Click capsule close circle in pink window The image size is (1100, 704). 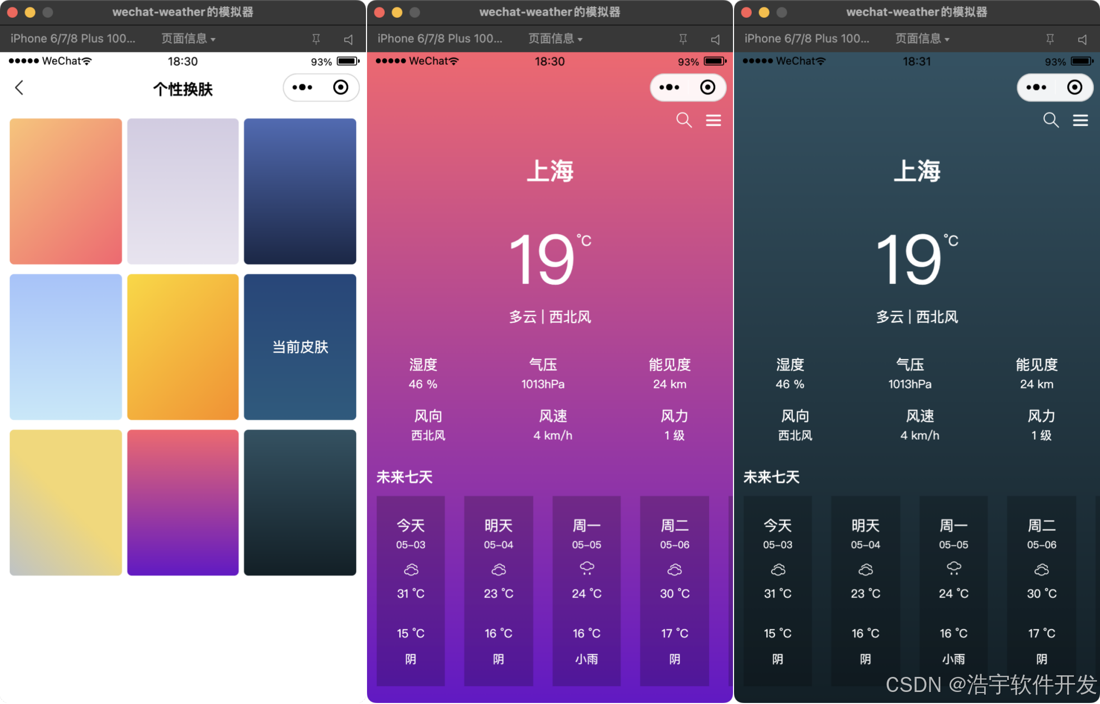pos(707,88)
